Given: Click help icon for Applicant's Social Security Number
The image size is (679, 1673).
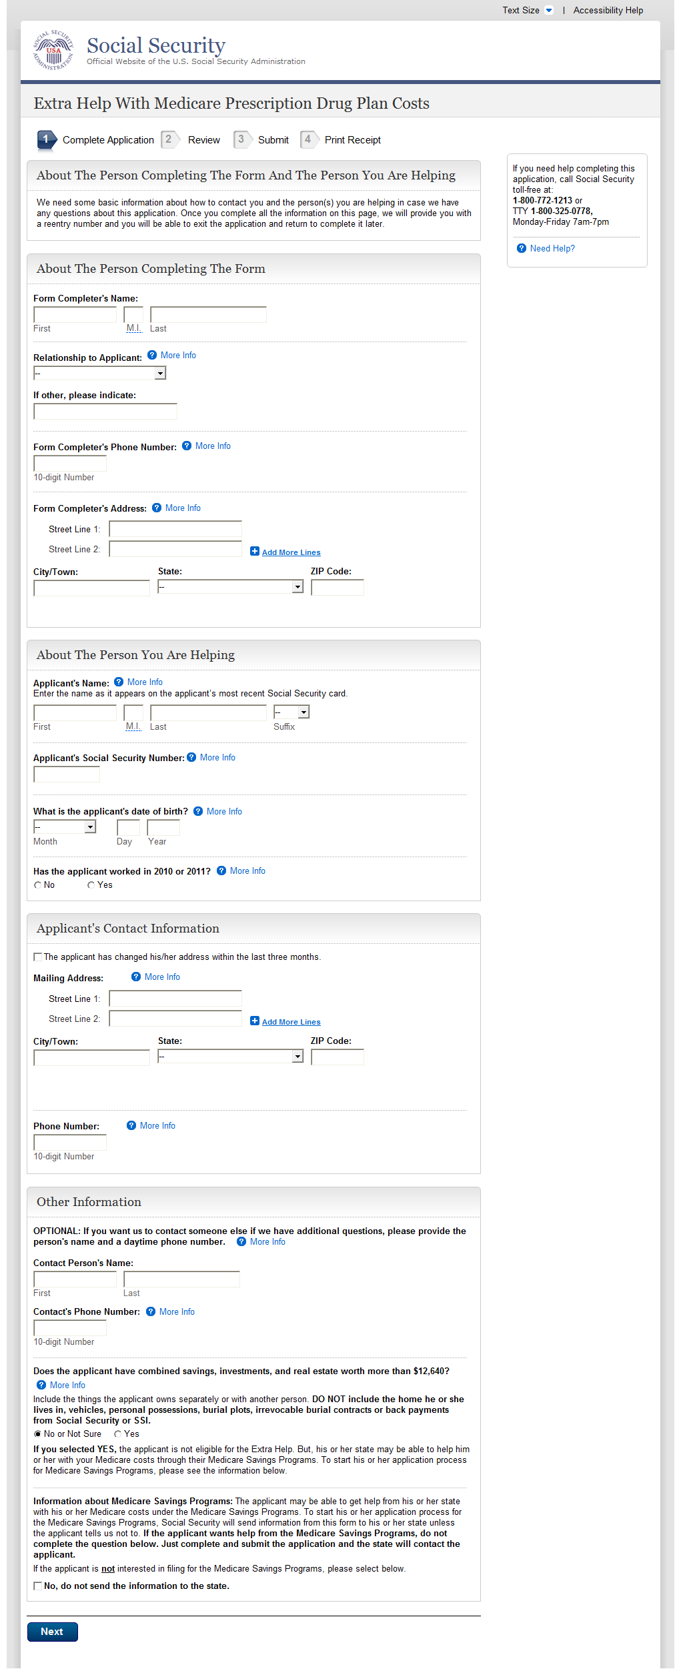Looking at the screenshot, I should pos(191,758).
